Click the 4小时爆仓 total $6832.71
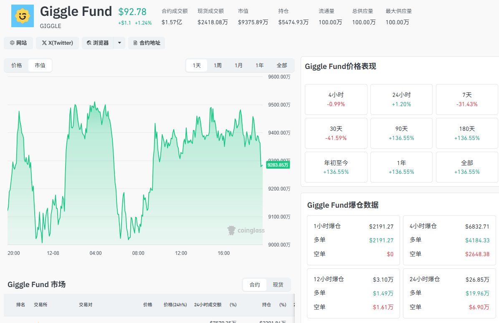 (x=477, y=226)
